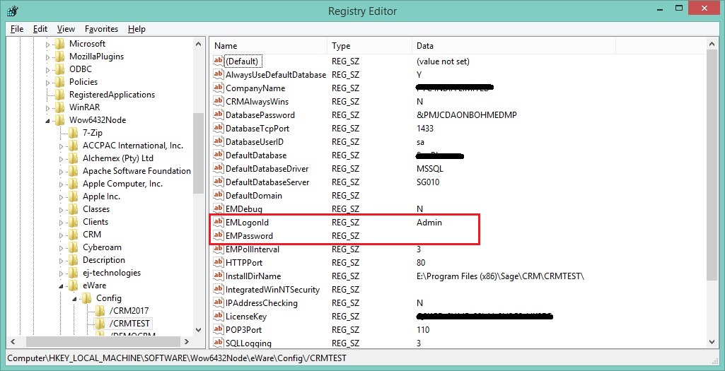The width and height of the screenshot is (725, 371).
Task: Select the string icon for HTTPPort value
Action: point(218,263)
